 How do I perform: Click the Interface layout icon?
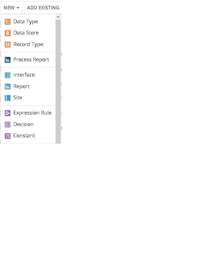pyautogui.click(x=7, y=75)
